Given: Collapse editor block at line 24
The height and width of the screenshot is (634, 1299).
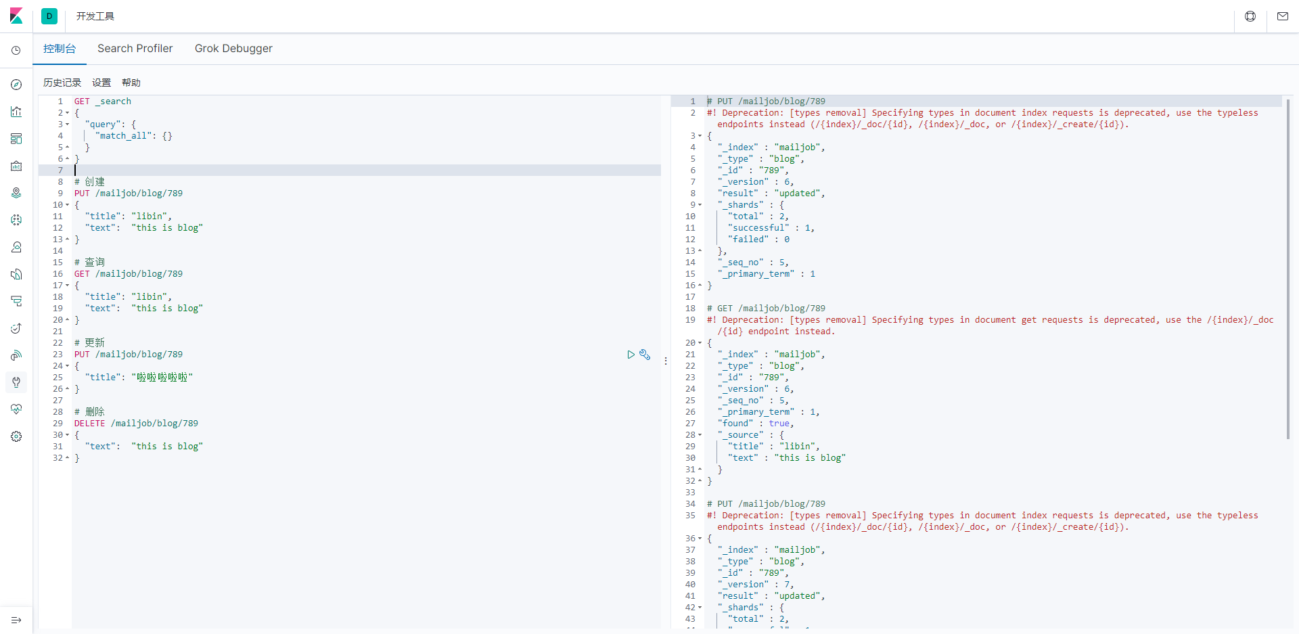Looking at the screenshot, I should [x=67, y=366].
